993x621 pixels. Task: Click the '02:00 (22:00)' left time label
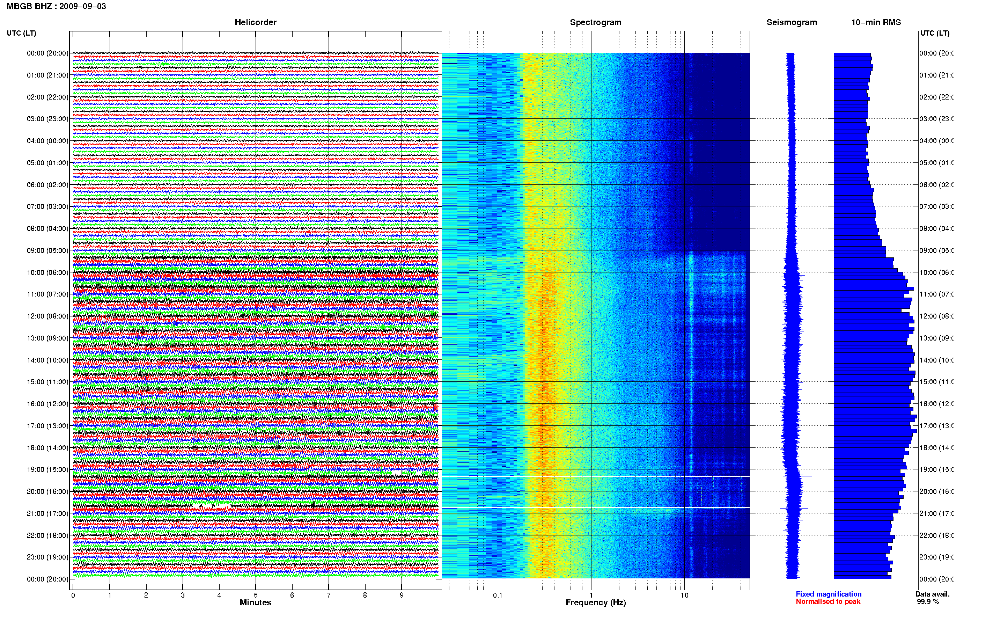47,97
